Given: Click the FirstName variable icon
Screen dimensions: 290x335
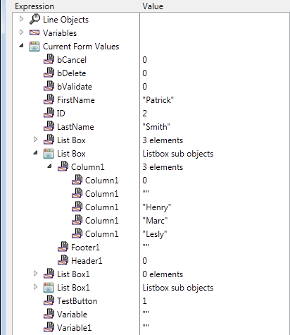Looking at the screenshot, I should 49,99.
